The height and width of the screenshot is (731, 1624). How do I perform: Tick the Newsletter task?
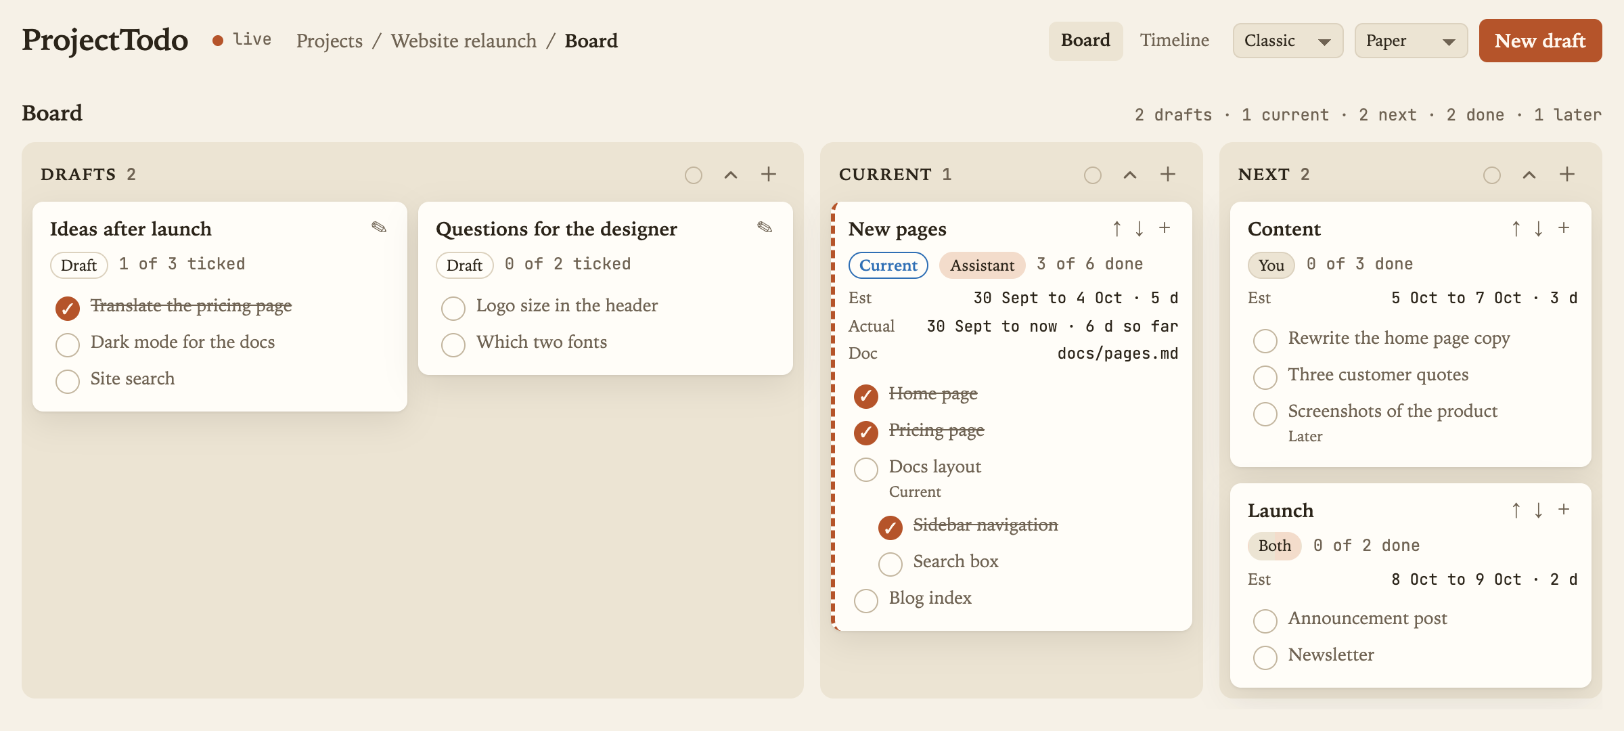click(1265, 657)
